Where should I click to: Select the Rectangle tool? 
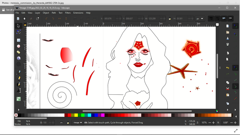coord(18,40)
